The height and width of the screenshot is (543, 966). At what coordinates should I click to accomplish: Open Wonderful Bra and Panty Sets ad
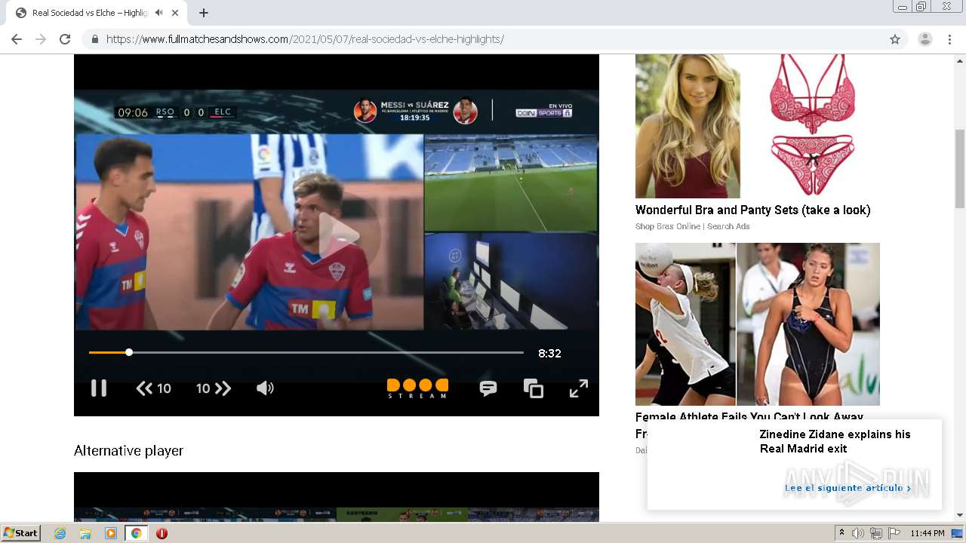[752, 210]
